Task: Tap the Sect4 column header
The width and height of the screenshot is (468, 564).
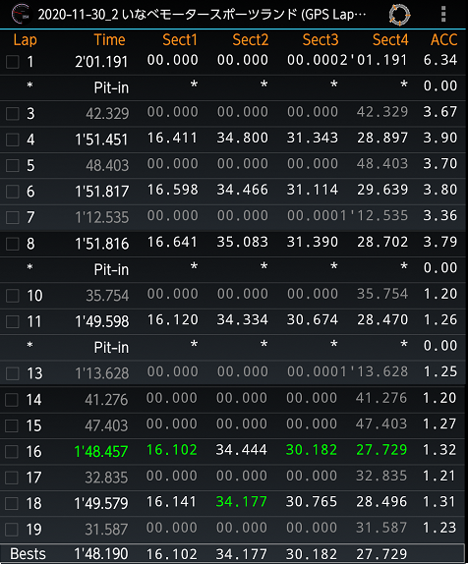Action: [390, 39]
